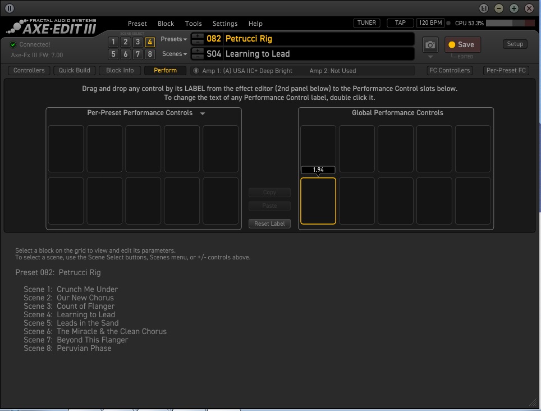Click the Axe-Edit III logo

(x=52, y=26)
